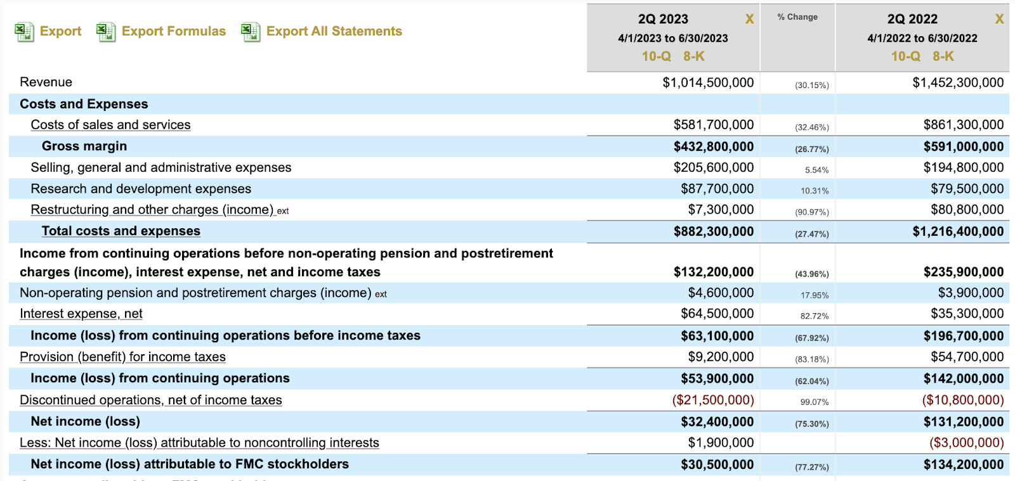The width and height of the screenshot is (1015, 481).
Task: Remove the 2Q 2022 column with X
Action: tap(999, 19)
